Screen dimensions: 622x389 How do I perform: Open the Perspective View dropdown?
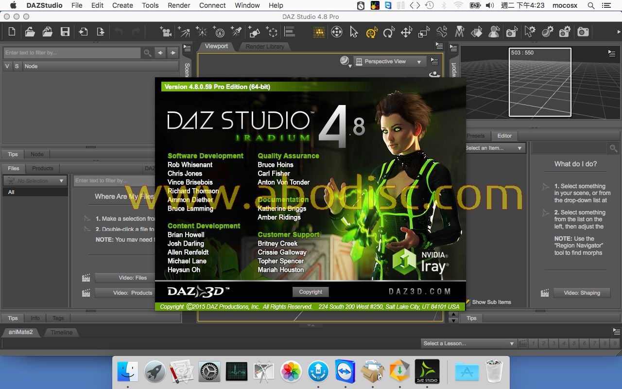tap(389, 62)
